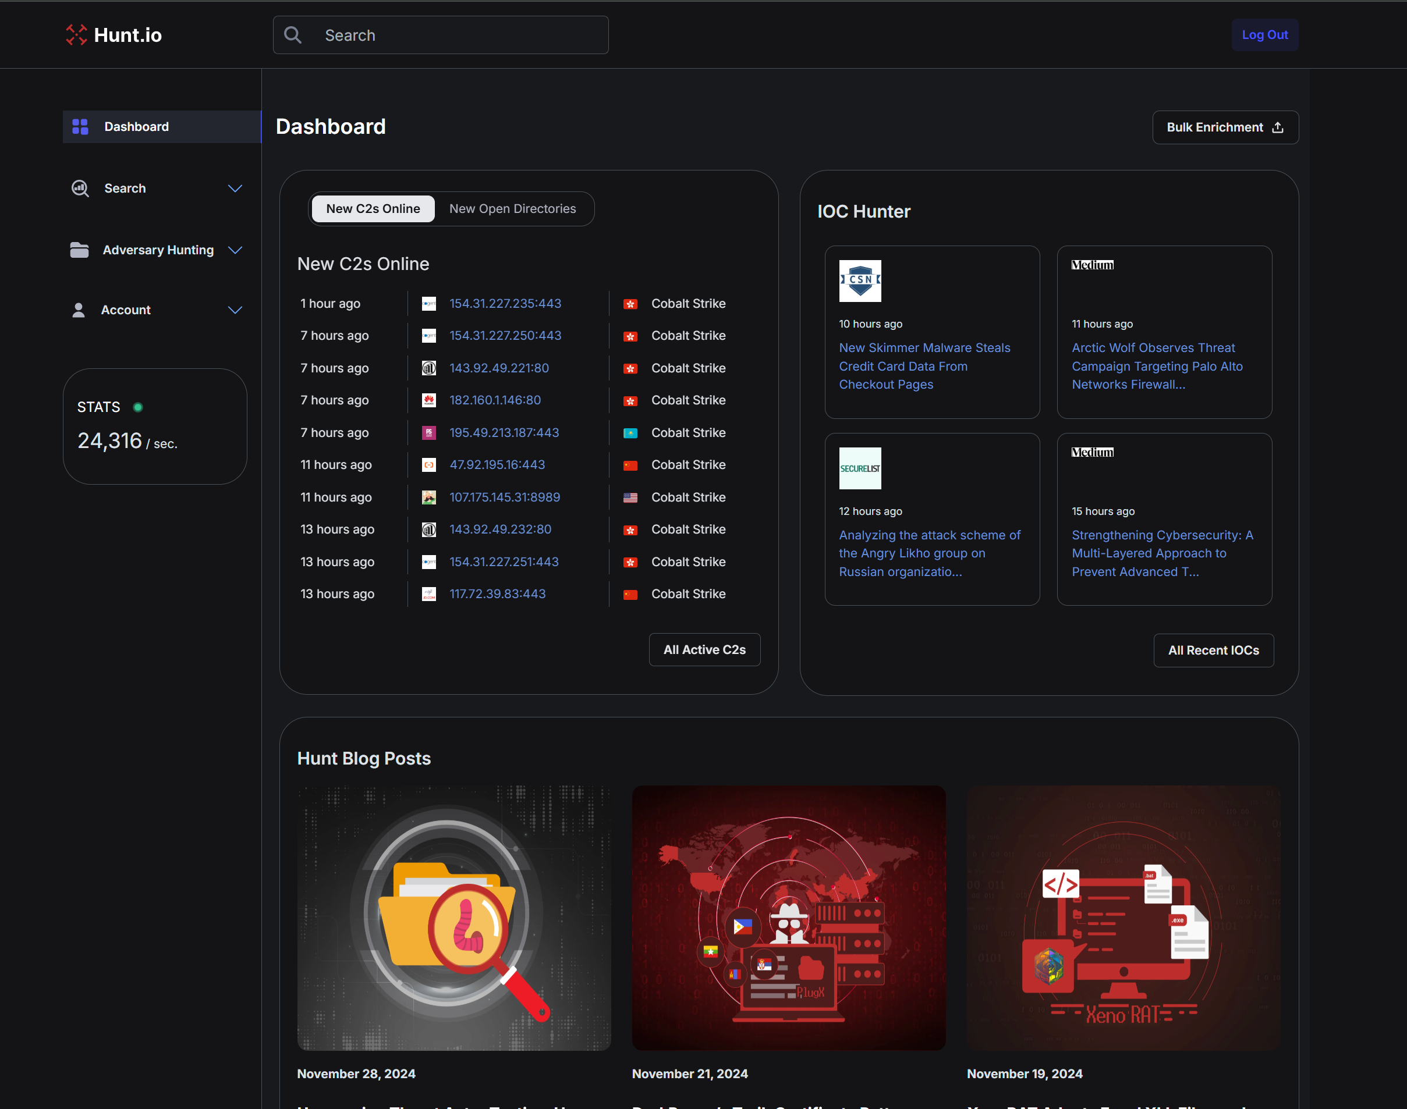Viewport: 1407px width, 1109px height.
Task: Click the Medium logo on Arctic Wolf article
Action: point(1092,264)
